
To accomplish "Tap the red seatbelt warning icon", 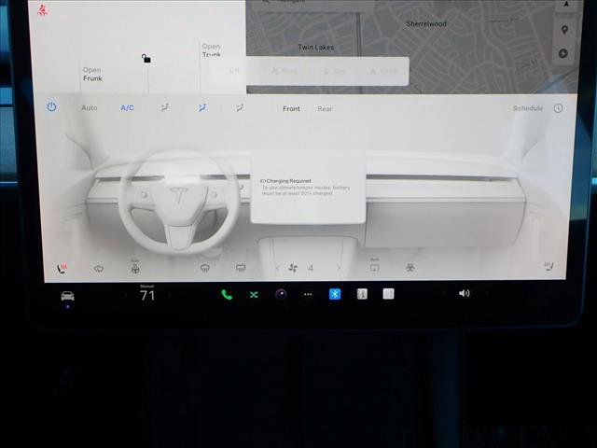I will 42,9.
